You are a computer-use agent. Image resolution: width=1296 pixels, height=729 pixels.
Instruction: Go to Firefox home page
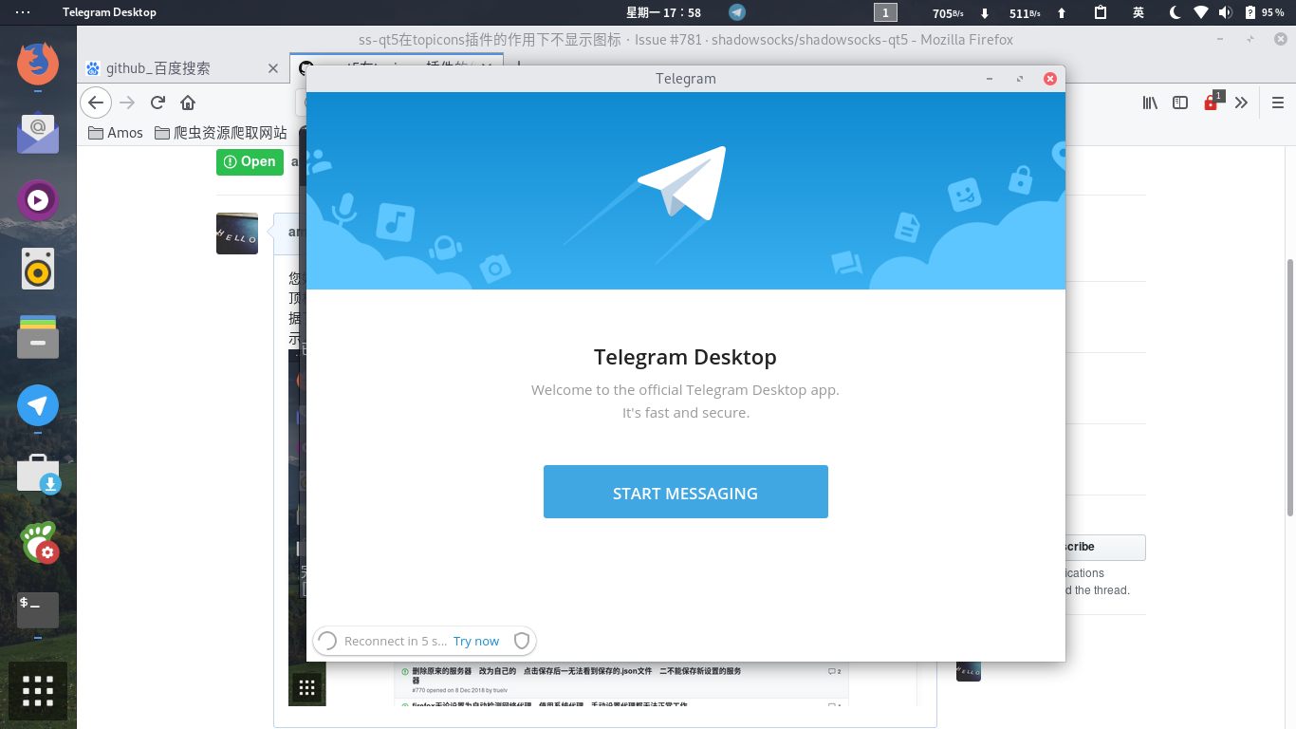tap(188, 103)
